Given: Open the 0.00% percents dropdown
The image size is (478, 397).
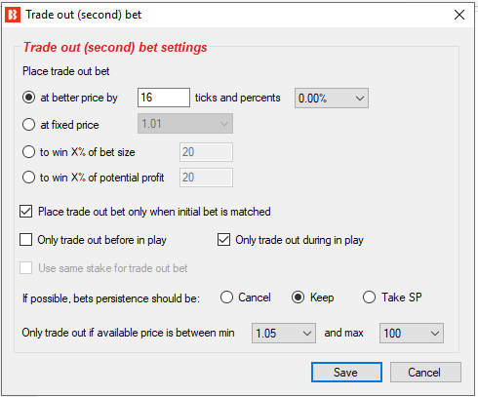Looking at the screenshot, I should (332, 98).
